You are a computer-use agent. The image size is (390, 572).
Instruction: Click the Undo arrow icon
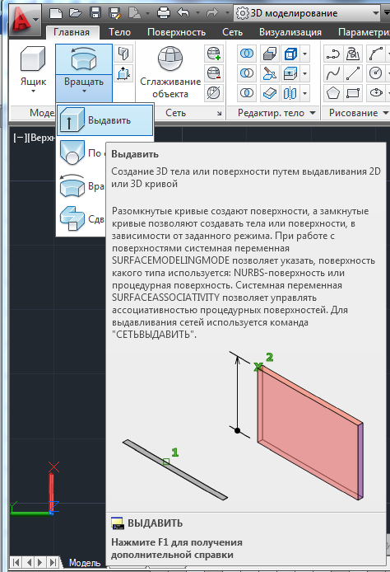click(x=183, y=13)
